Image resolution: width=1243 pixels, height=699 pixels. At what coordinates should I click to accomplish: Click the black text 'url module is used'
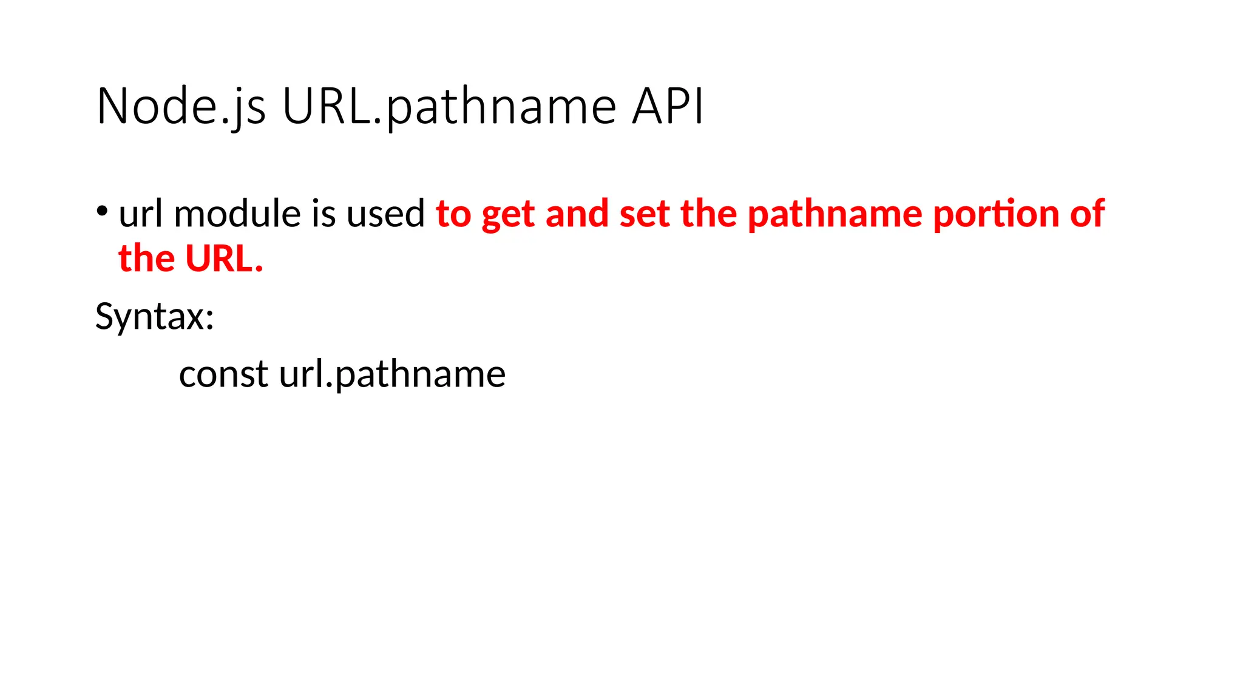coord(271,214)
